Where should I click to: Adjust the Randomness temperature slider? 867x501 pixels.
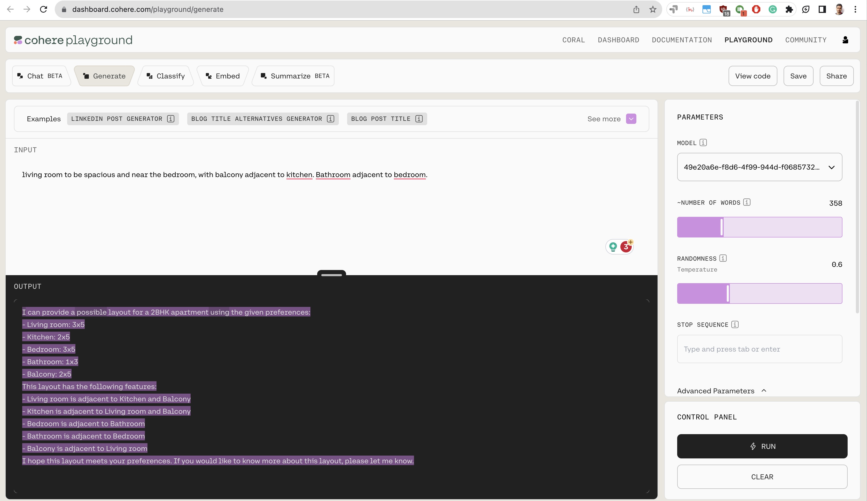point(728,293)
